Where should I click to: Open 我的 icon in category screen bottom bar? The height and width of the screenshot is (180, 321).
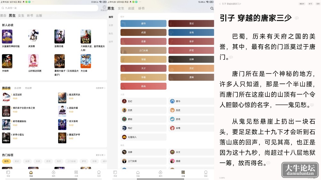coord(206,173)
